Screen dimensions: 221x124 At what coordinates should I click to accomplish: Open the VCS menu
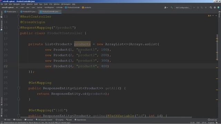(51, 4)
